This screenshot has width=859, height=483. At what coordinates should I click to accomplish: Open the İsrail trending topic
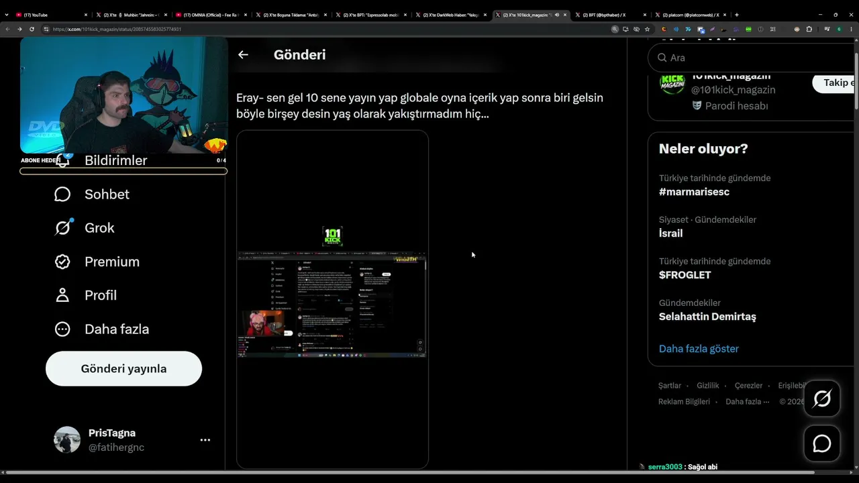(x=670, y=233)
